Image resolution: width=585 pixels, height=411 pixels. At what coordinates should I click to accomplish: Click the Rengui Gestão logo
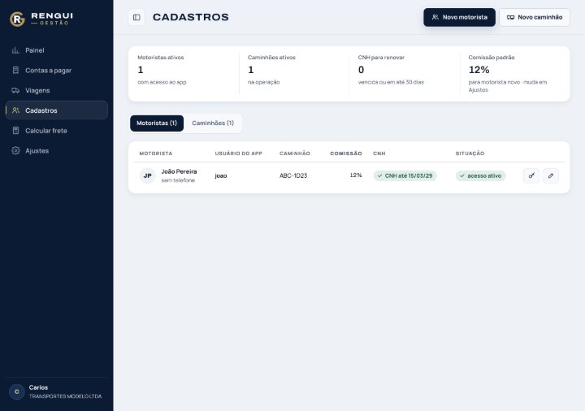pos(41,19)
